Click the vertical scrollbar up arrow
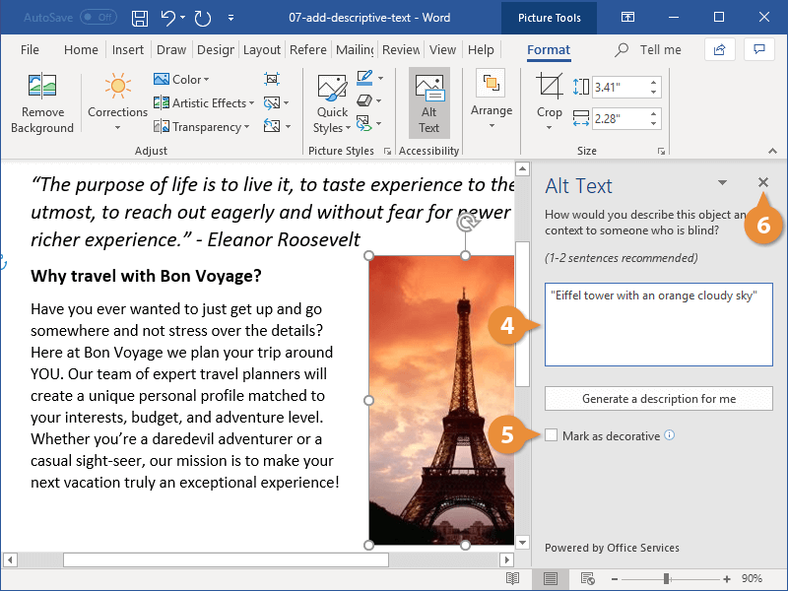This screenshot has width=788, height=591. coord(523,168)
